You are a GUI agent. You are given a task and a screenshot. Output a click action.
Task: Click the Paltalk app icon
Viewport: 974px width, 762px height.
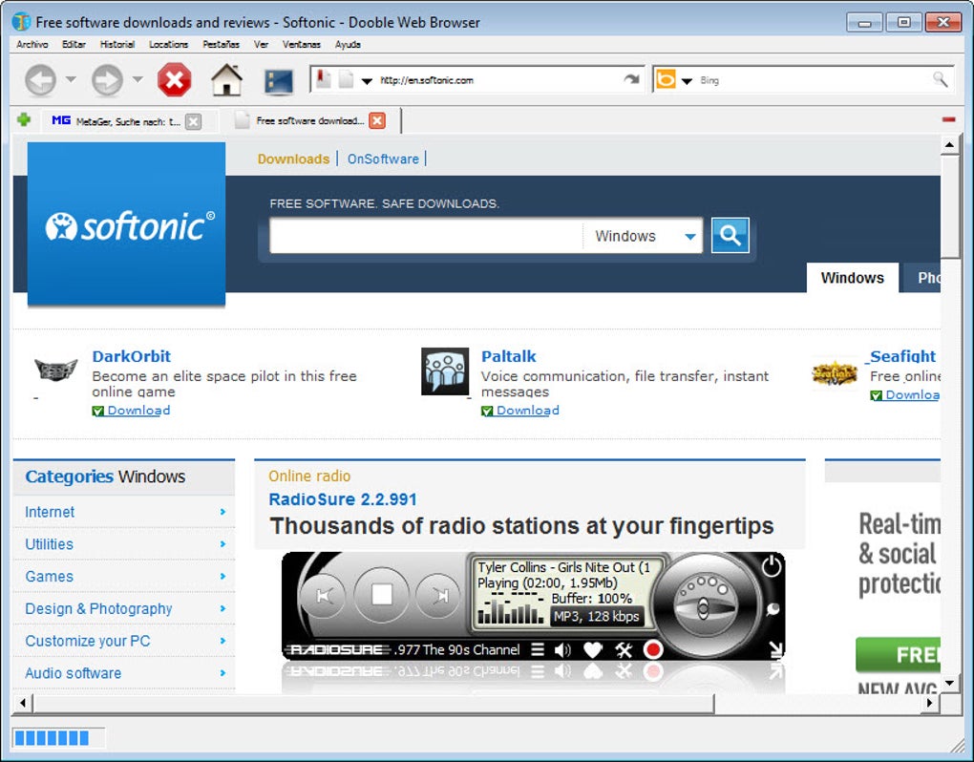click(x=445, y=371)
